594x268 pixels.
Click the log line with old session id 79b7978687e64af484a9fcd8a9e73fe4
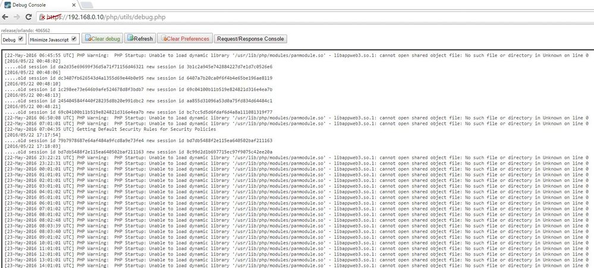[x=139, y=140]
